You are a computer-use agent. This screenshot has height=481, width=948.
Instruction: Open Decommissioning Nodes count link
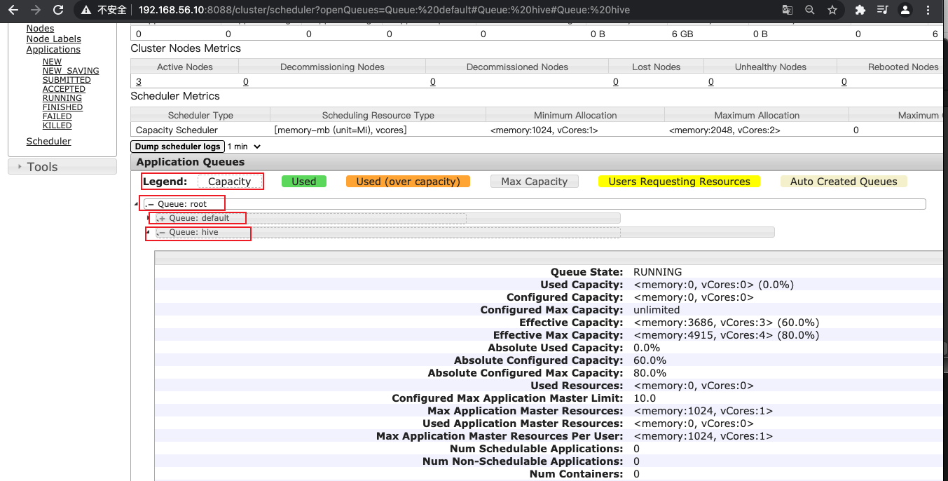point(246,82)
